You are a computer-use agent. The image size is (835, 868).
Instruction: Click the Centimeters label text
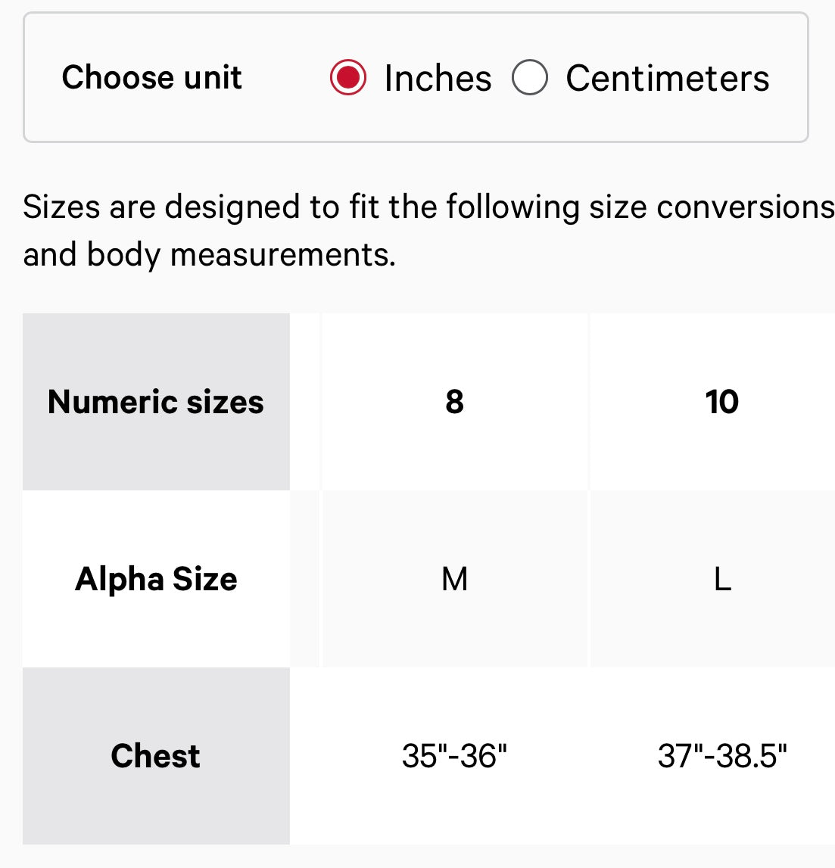tap(667, 78)
